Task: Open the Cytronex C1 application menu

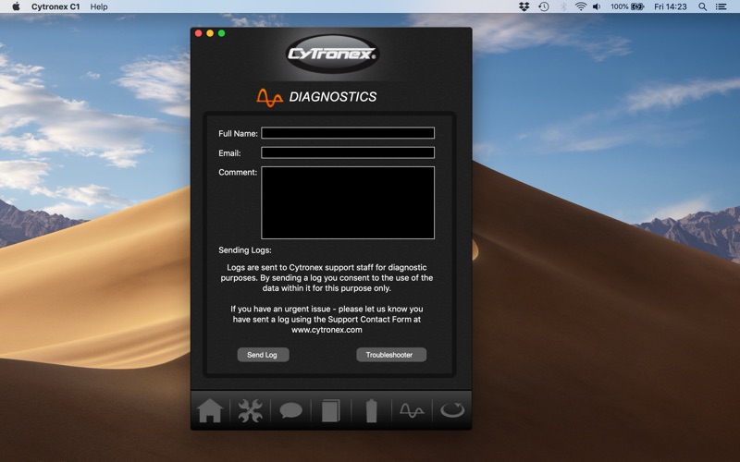Action: click(x=55, y=6)
